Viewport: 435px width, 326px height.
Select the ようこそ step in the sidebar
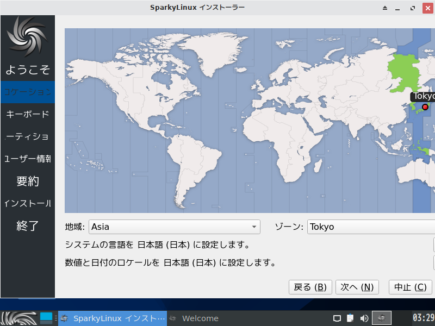coord(28,70)
